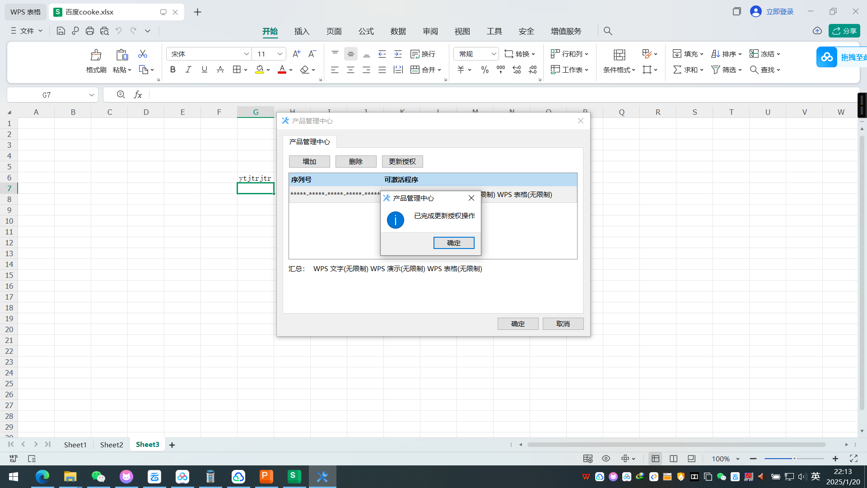
Task: Click the Format Painter brush icon
Action: (96, 55)
